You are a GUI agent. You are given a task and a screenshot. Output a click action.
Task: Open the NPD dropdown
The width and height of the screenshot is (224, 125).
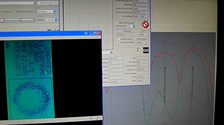coord(142,80)
